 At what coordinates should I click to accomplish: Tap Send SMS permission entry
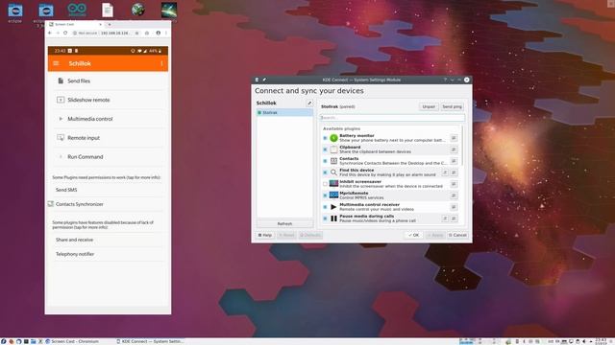pyautogui.click(x=108, y=190)
